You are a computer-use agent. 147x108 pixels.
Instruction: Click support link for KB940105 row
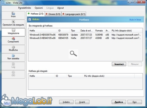tap(126, 38)
